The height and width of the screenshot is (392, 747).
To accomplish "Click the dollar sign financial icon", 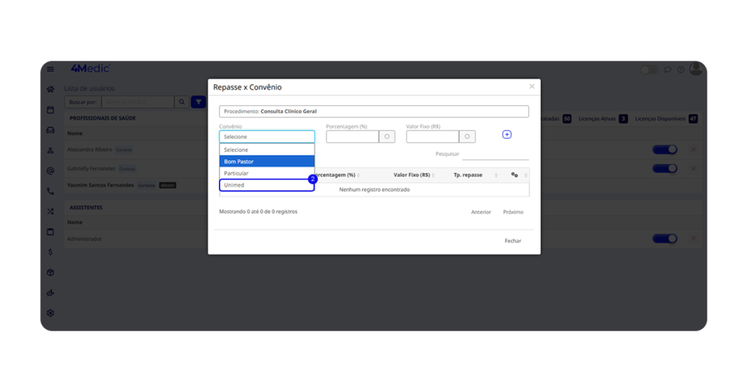I will click(50, 252).
